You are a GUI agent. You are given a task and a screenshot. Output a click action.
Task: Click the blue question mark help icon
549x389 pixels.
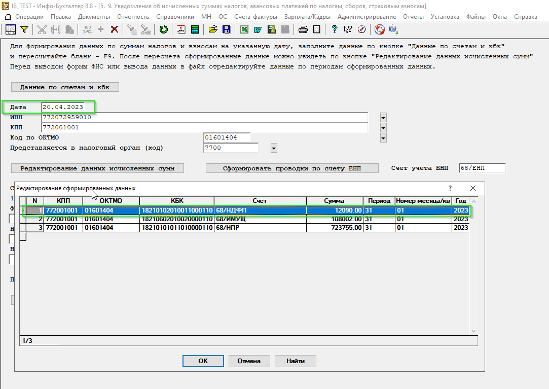(335, 30)
